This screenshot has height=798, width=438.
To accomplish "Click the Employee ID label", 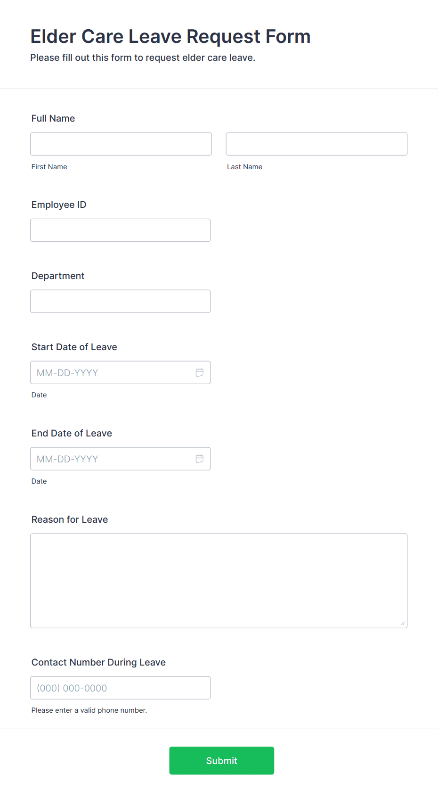I will click(59, 205).
